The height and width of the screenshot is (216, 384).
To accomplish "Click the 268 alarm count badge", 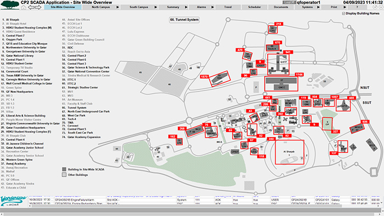I will [x=182, y=128].
